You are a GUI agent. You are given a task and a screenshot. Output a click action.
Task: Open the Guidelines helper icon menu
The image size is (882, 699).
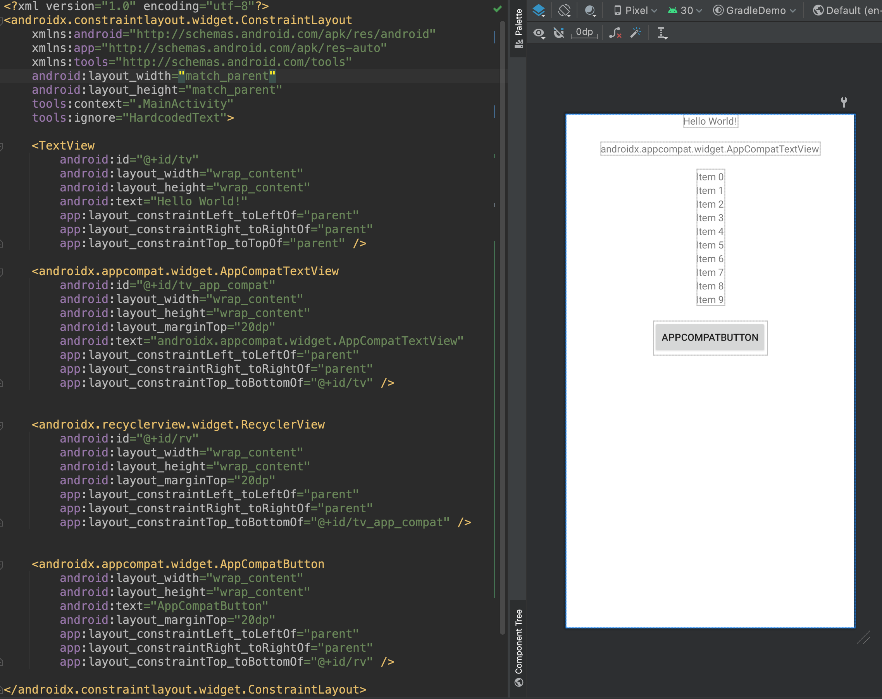662,33
